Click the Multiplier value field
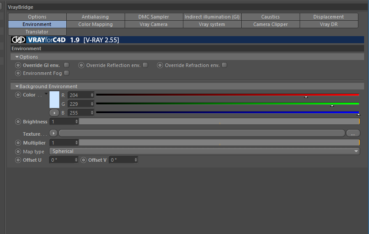The image size is (369, 234). tap(62, 143)
